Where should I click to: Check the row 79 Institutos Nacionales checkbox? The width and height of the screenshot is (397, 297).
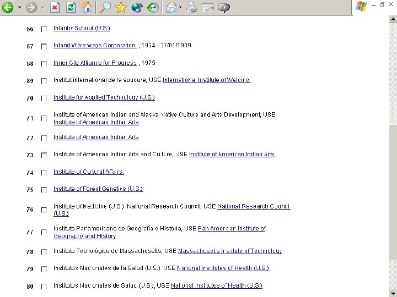click(x=44, y=269)
